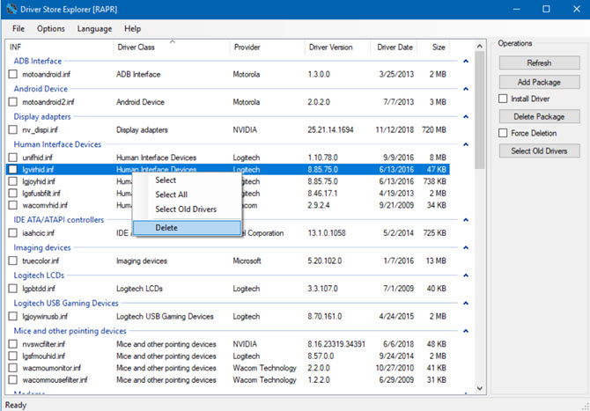Open the File menu
The image size is (590, 411).
18,28
